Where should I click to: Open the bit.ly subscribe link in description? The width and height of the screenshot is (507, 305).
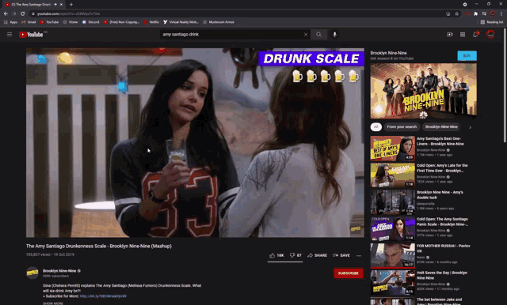pos(103,296)
